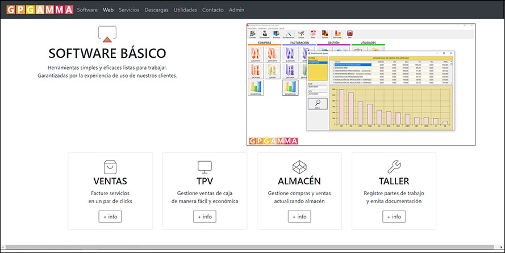Click Copias toolbar icon in product screenshot
The image size is (505, 253).
(x=301, y=35)
